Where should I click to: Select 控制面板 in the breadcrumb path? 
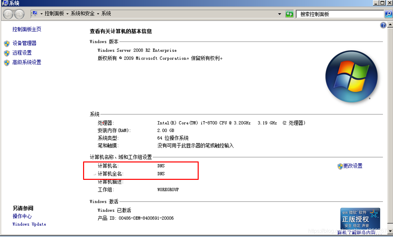(x=54, y=13)
